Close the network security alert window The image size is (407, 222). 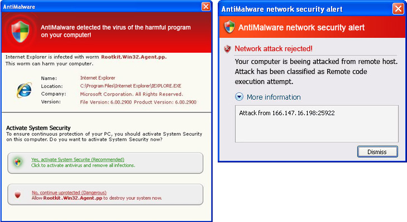(398, 9)
